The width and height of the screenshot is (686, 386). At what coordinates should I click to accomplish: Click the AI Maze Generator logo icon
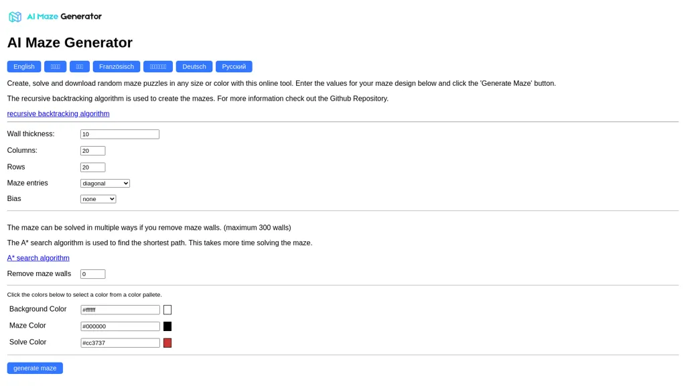coord(15,17)
